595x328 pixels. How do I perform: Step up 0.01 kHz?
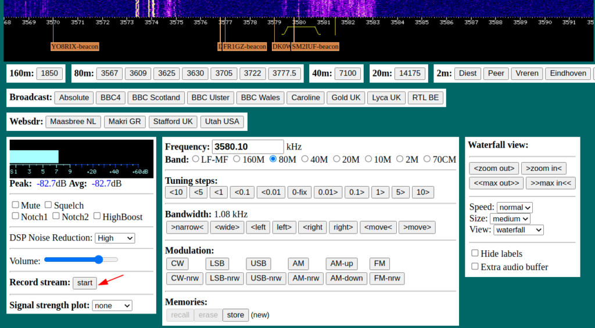328,192
